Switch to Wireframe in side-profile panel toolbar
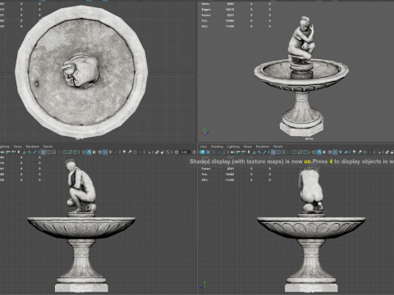 tap(84, 152)
